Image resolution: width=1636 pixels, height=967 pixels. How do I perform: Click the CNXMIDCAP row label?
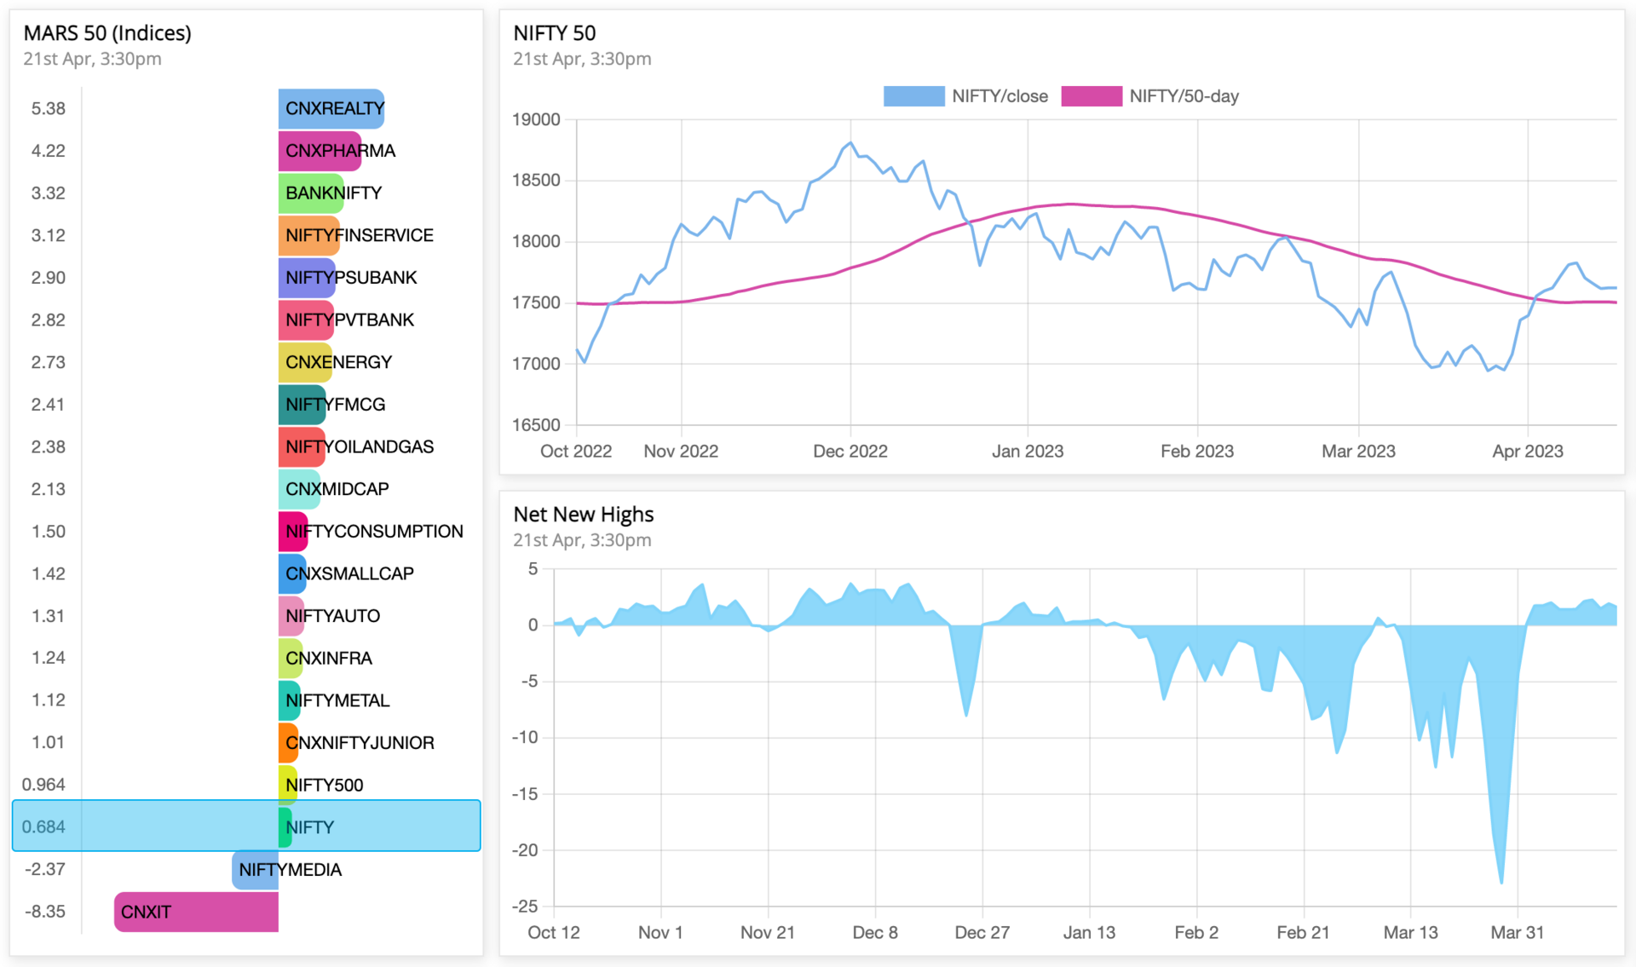pyautogui.click(x=337, y=489)
